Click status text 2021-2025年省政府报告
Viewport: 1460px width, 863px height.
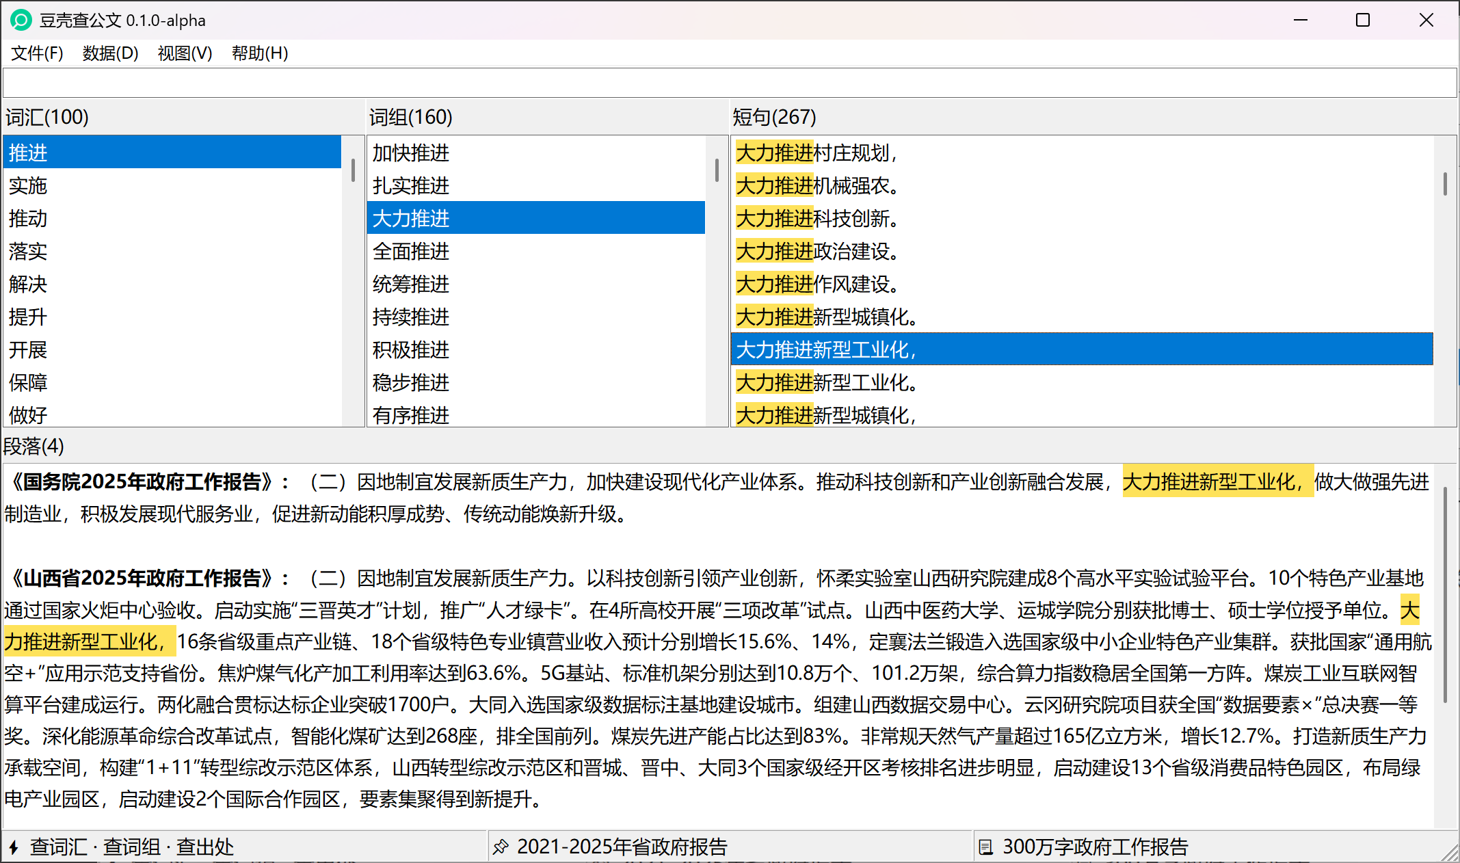click(x=622, y=847)
